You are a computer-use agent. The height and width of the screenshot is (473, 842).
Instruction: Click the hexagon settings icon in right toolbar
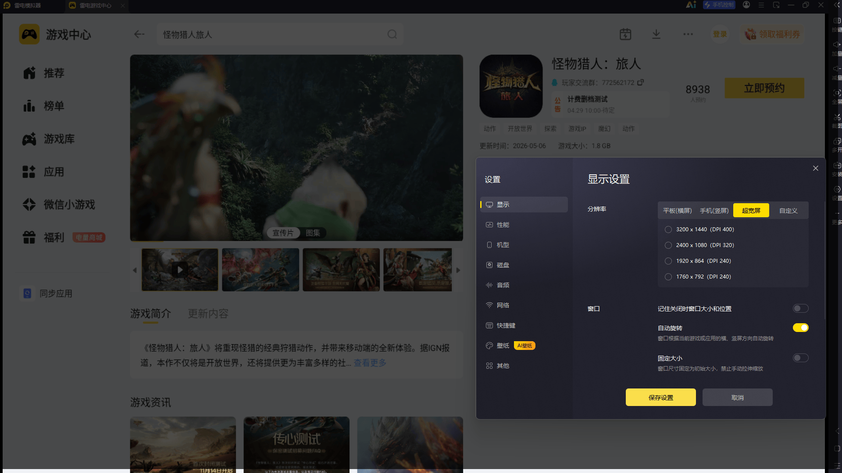click(837, 189)
